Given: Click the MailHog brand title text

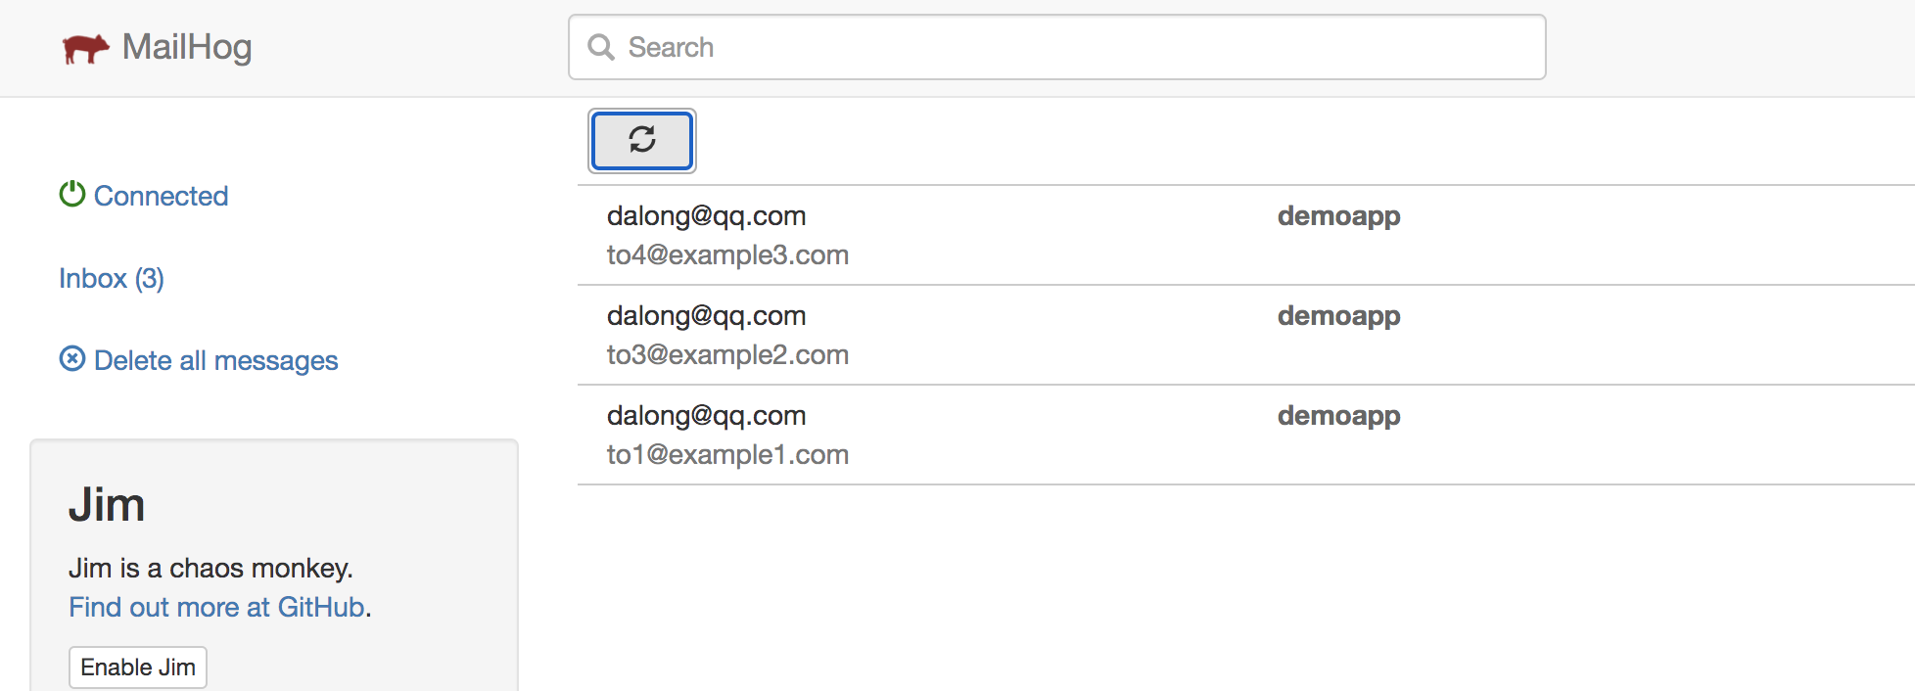Looking at the screenshot, I should click(187, 47).
